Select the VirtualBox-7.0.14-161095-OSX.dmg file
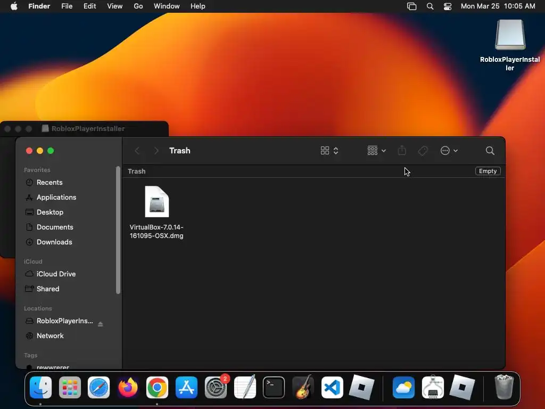 157,212
